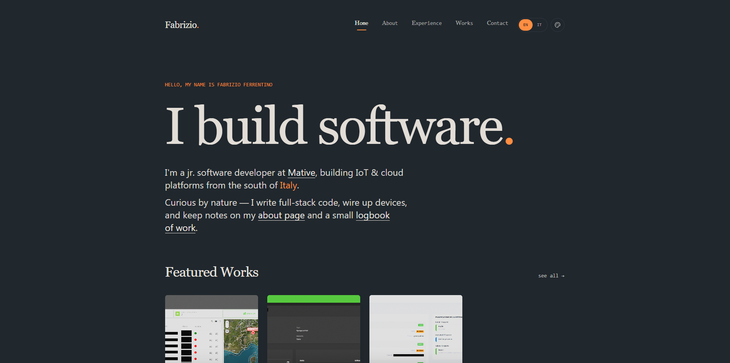The height and width of the screenshot is (363, 730).
Task: Click the I build software headline
Action: (x=339, y=126)
